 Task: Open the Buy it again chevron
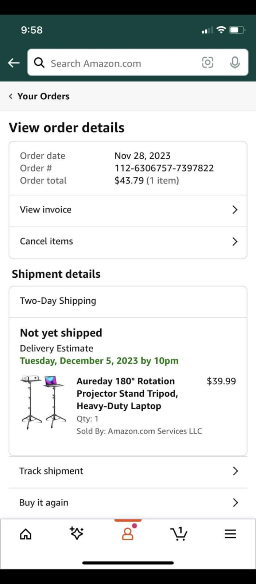pos(235,503)
